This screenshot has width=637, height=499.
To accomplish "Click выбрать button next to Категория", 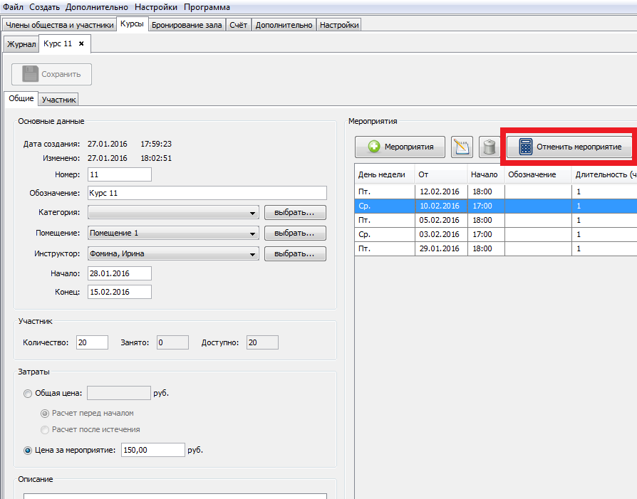I will click(295, 212).
